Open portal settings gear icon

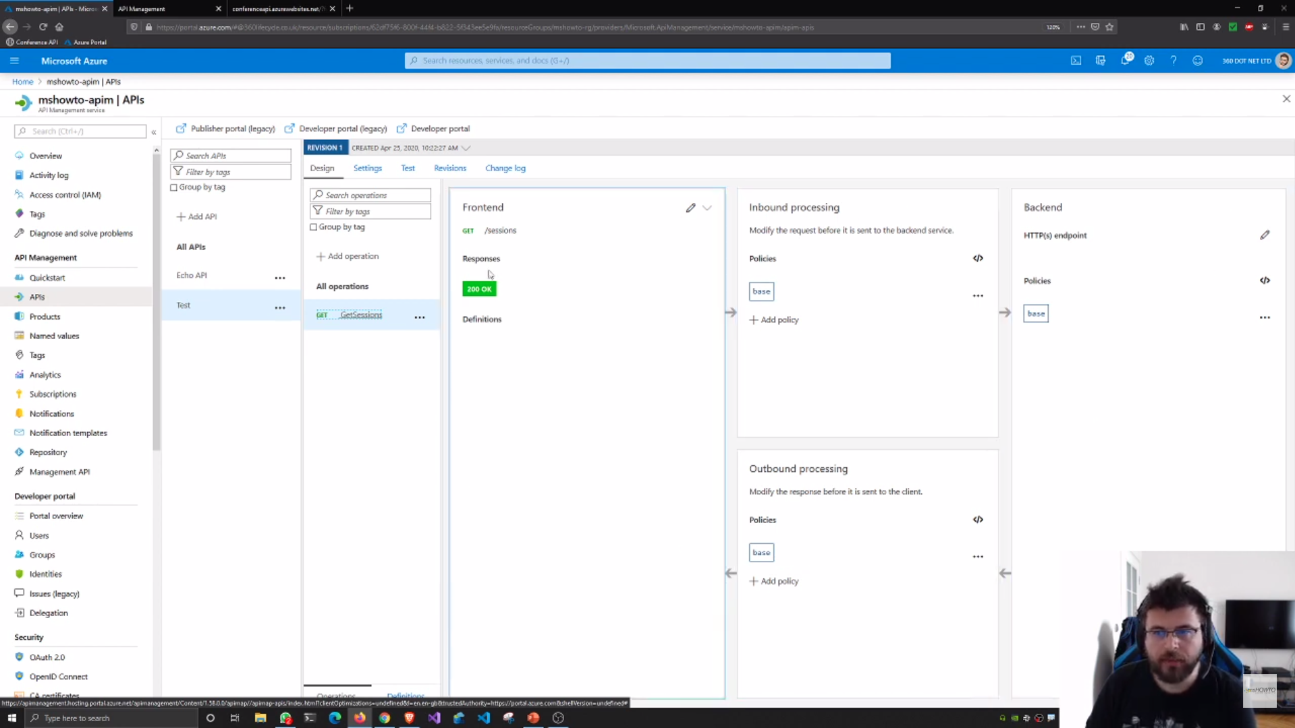click(1149, 61)
